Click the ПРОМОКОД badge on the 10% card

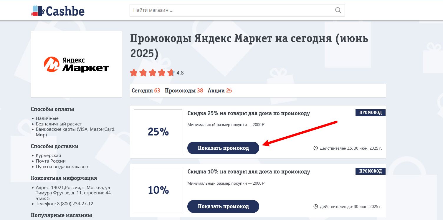(371, 171)
